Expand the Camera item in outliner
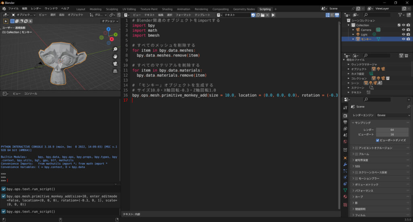Screen dimensions: 413x222 tap(353, 30)
